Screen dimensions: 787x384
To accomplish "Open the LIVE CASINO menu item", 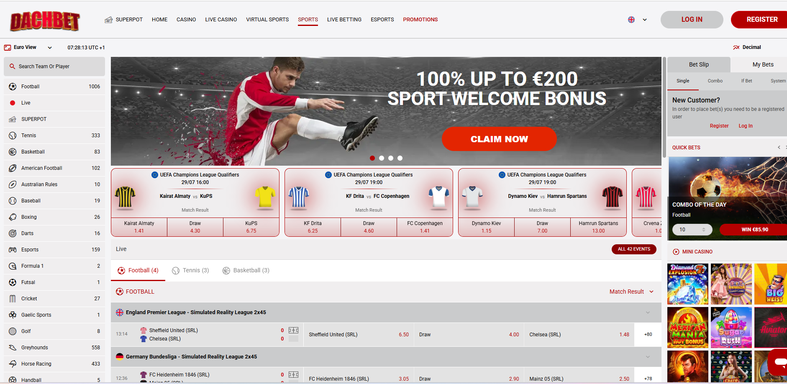I will [221, 20].
